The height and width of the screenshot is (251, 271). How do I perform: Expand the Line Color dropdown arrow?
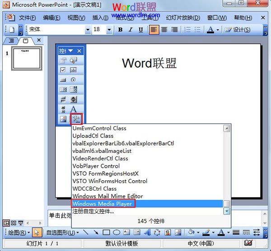pos(214,233)
